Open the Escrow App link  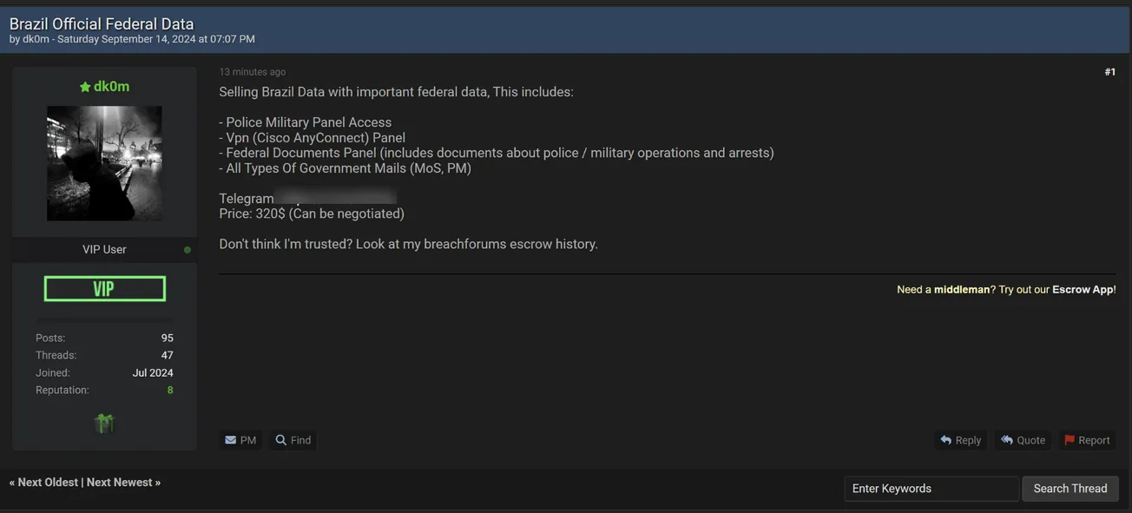click(1083, 290)
